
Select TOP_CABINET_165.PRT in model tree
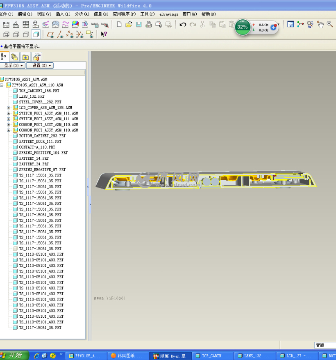coord(39,91)
